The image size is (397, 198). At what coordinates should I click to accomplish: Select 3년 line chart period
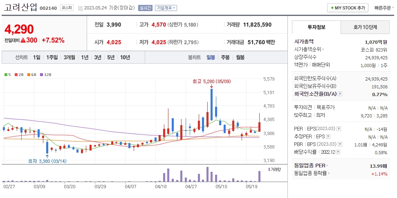pyautogui.click(x=98, y=57)
